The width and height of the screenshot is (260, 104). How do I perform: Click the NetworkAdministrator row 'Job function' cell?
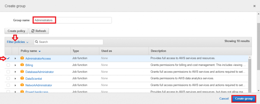(80, 85)
